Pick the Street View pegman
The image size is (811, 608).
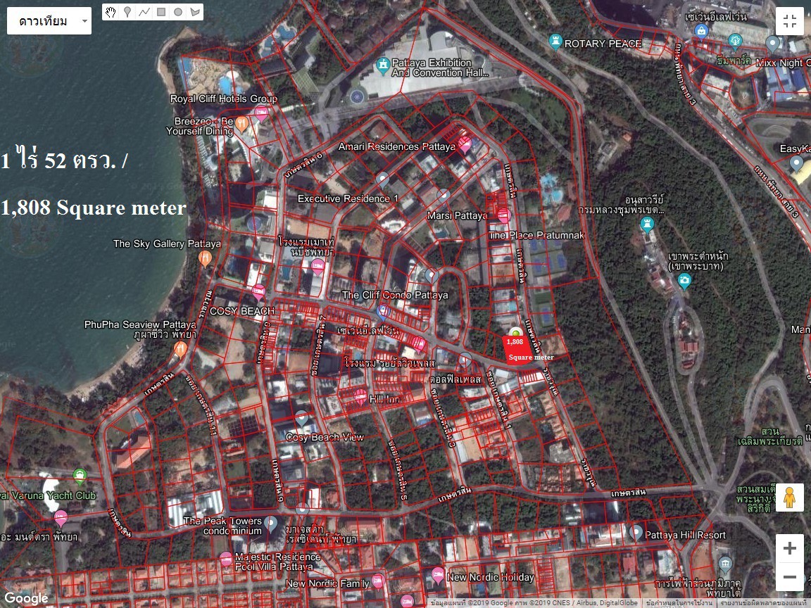[x=789, y=498]
